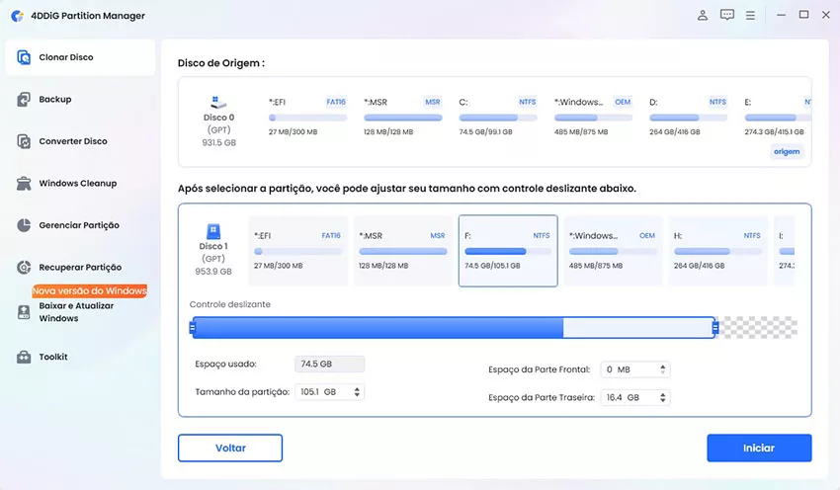Click the Nova versão do Windows badge
The width and height of the screenshot is (840, 490).
(90, 290)
